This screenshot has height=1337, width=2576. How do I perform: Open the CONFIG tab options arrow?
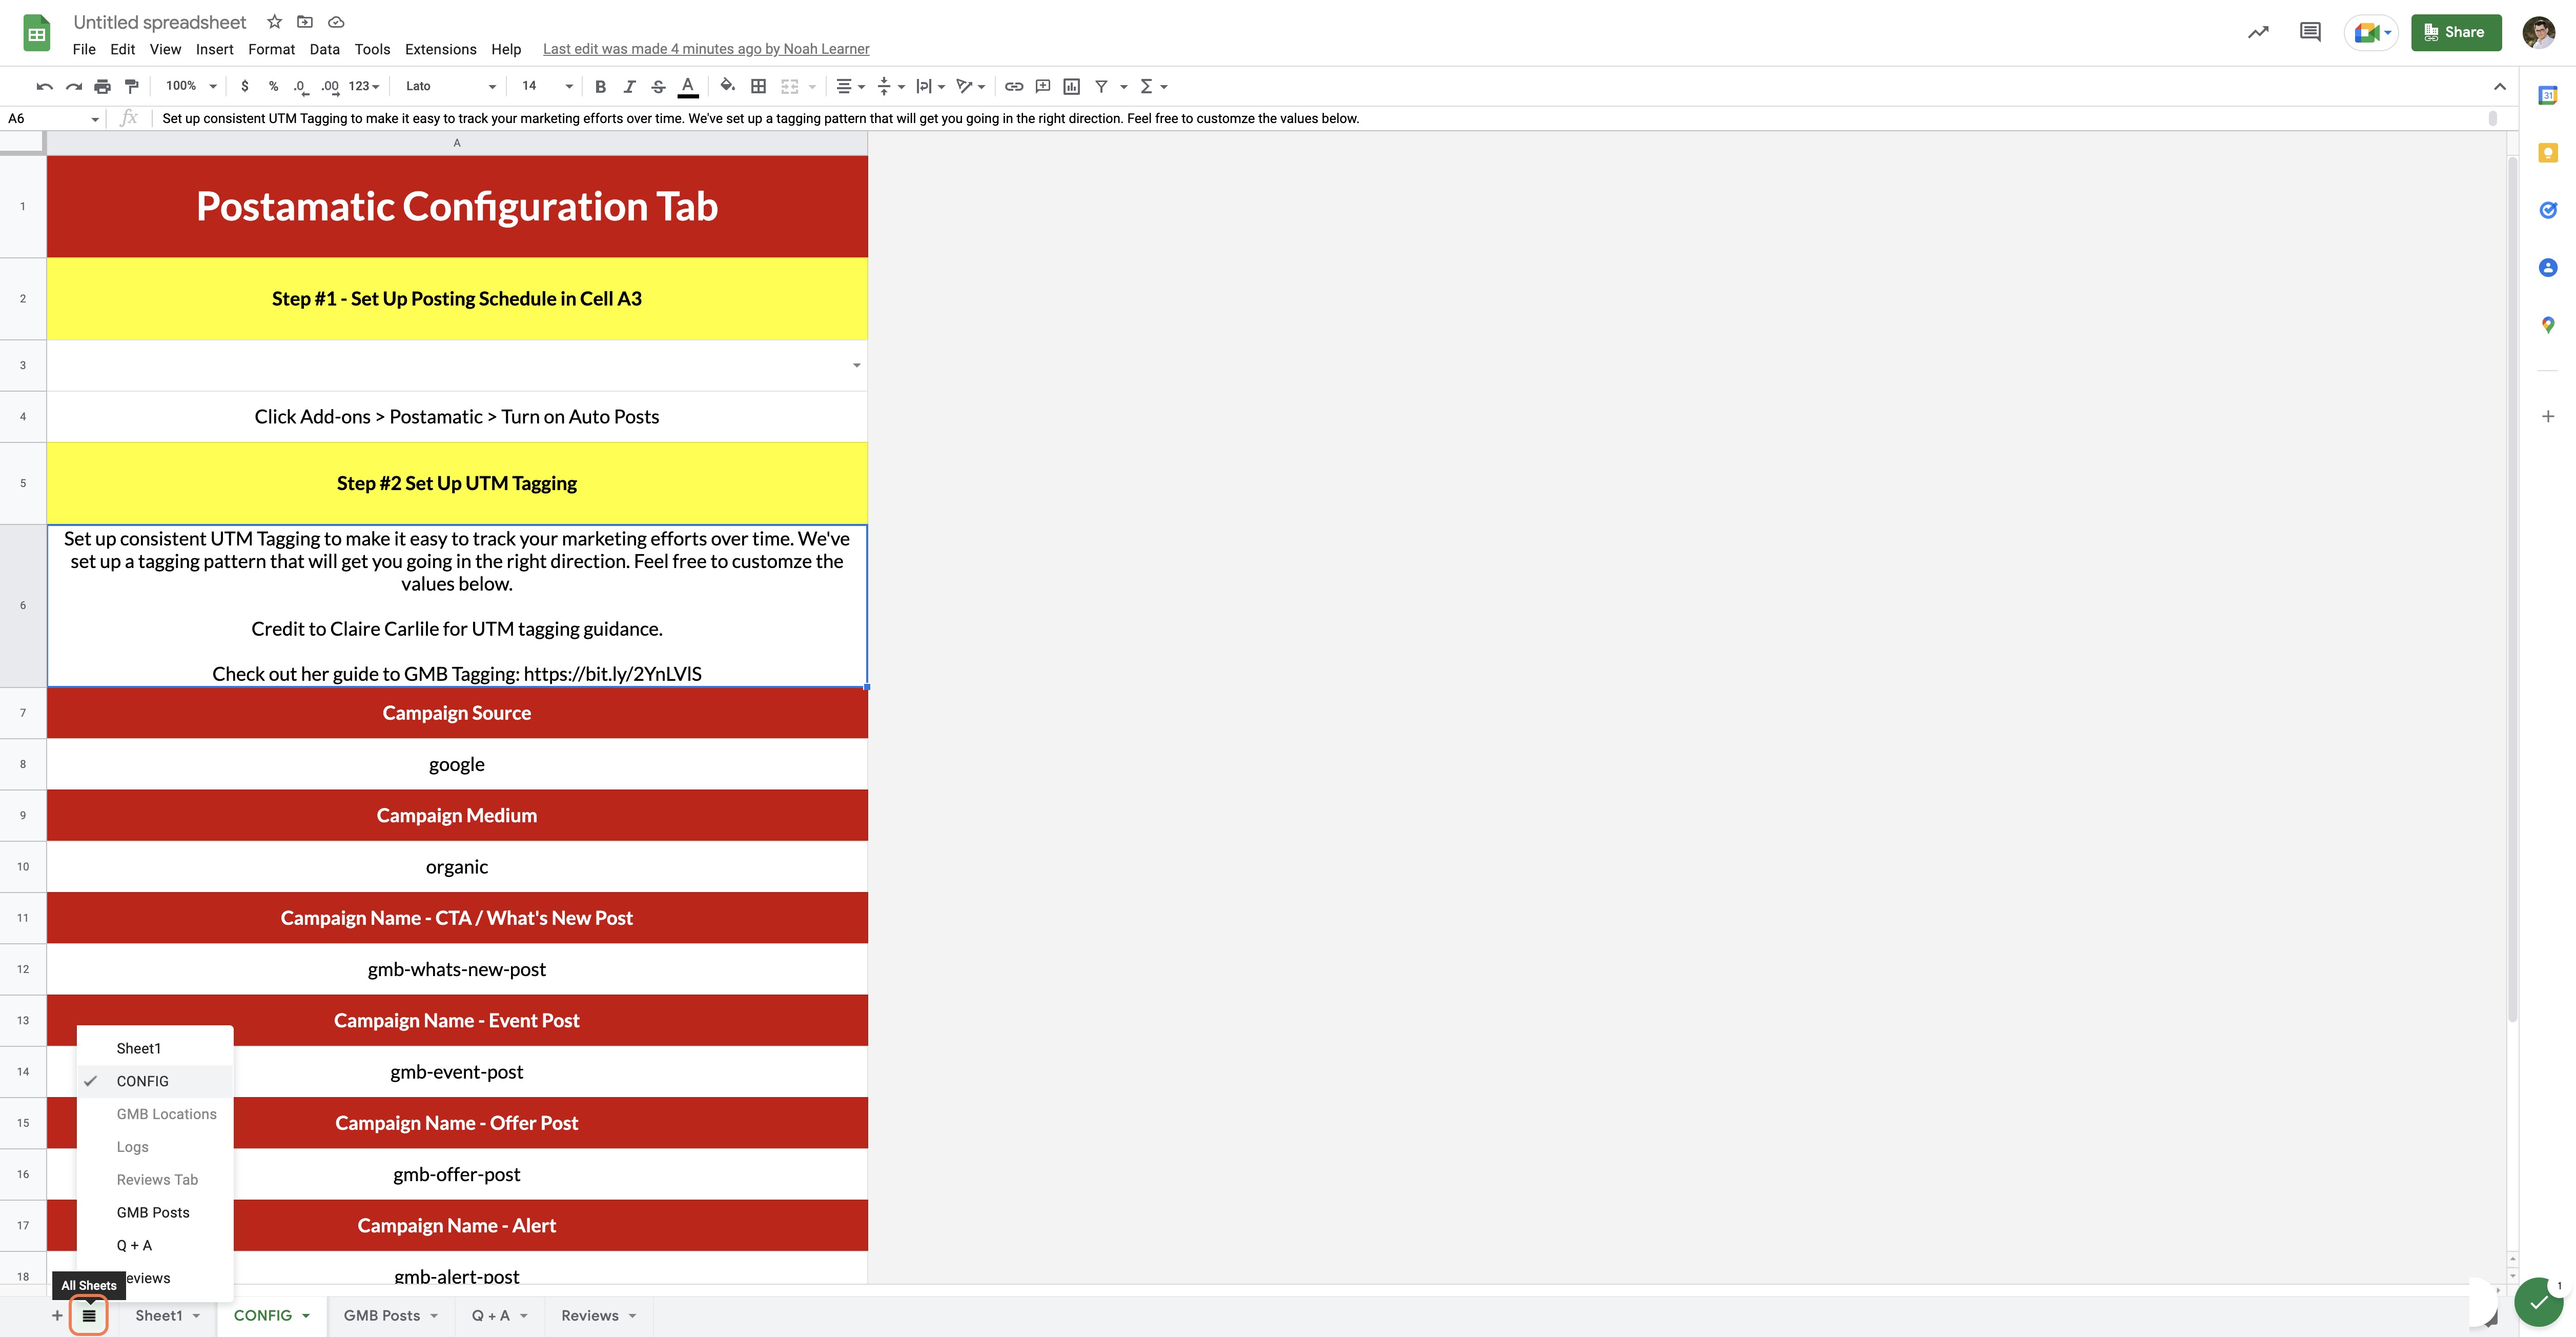[x=306, y=1316]
